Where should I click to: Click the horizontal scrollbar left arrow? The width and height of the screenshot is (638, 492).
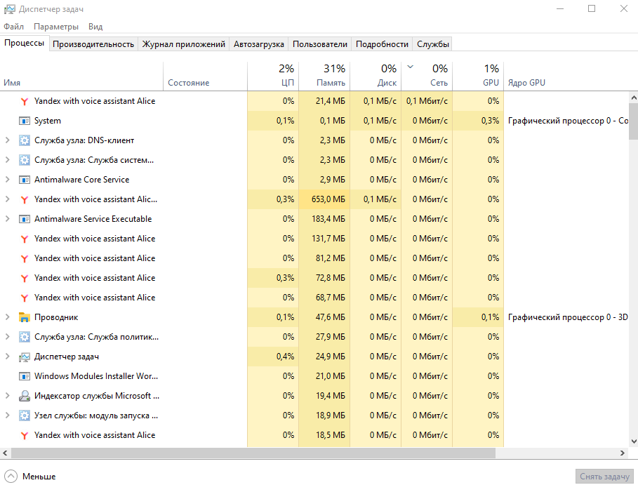(x=6, y=453)
